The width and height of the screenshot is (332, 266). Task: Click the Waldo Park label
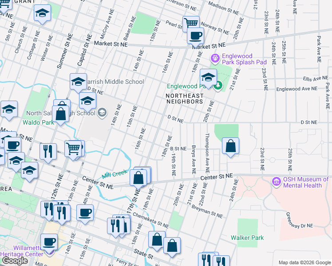[38, 122]
